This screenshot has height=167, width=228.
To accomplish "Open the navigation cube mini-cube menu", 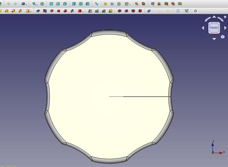I will 223,37.
